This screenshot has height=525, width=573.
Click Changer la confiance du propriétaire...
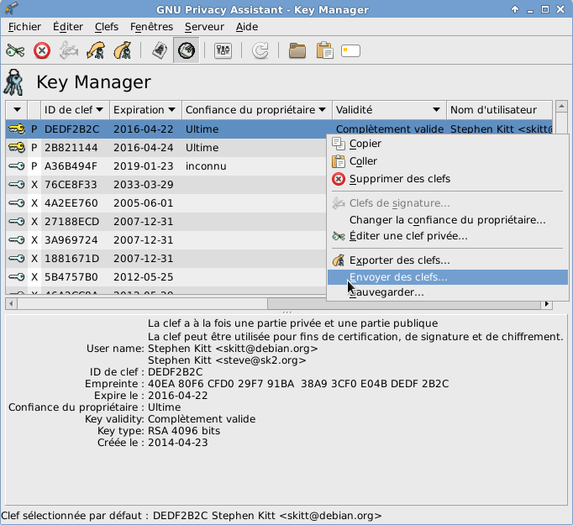pyautogui.click(x=447, y=220)
